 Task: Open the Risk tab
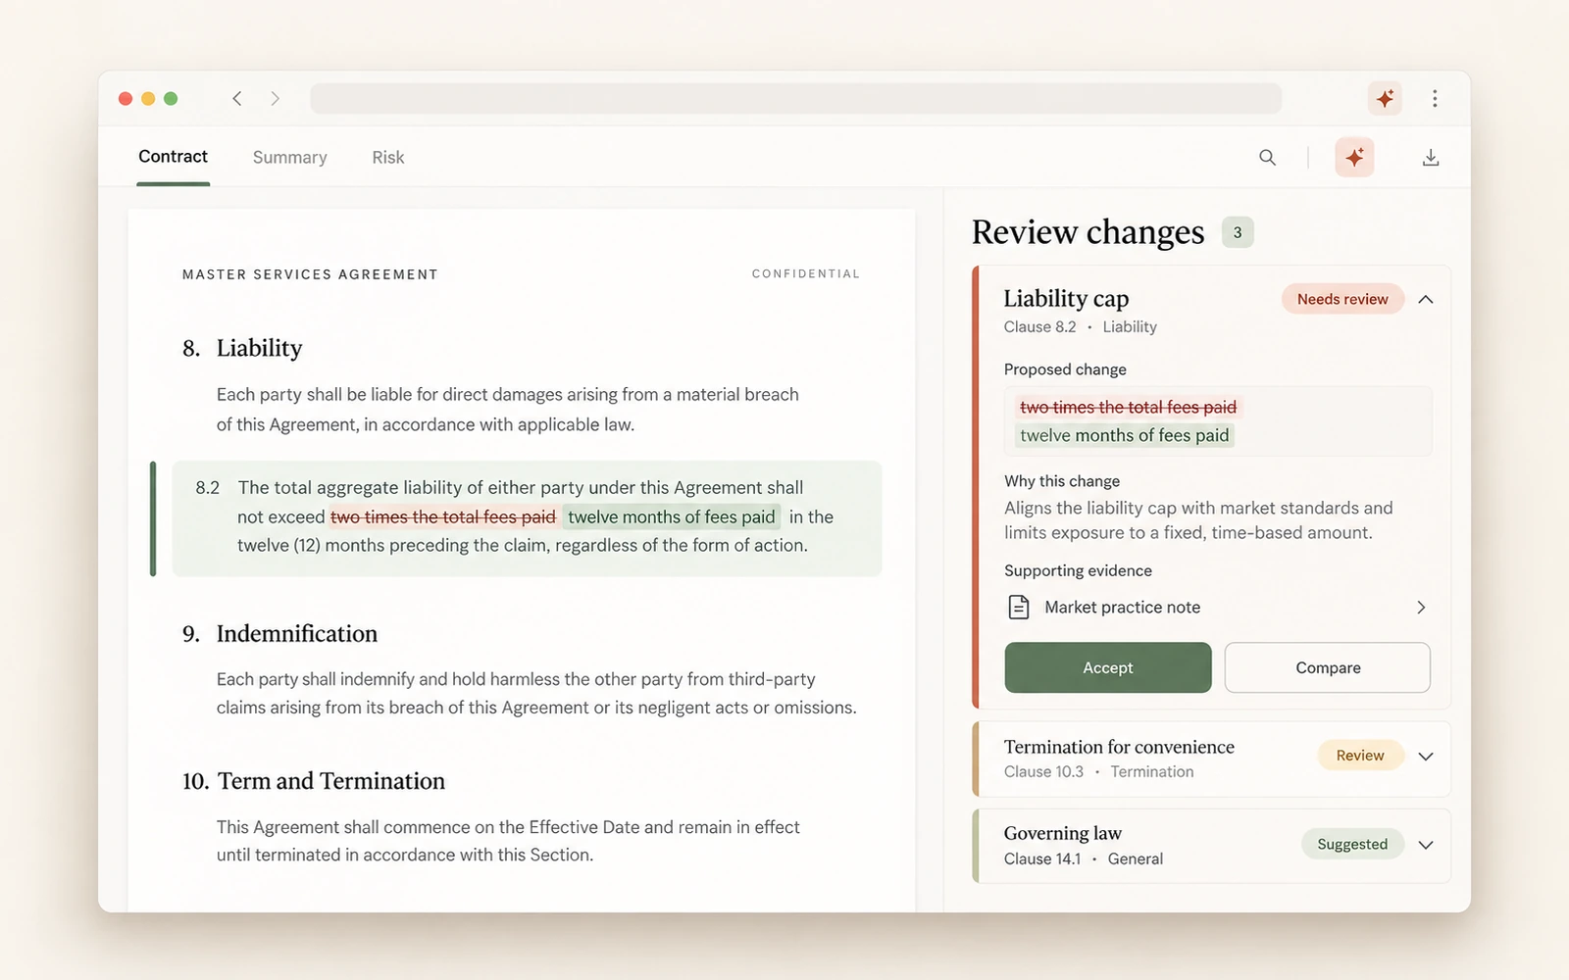[x=388, y=158]
